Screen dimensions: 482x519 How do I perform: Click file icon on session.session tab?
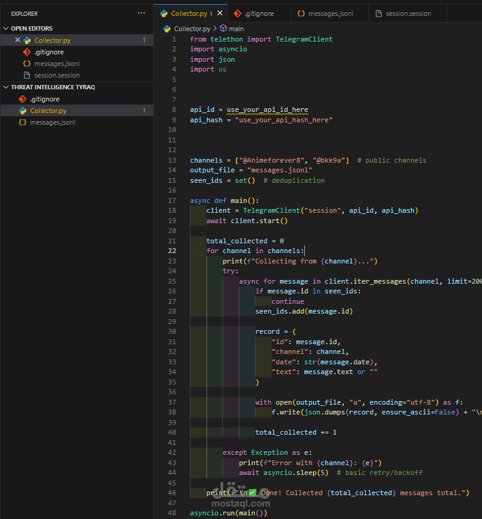[x=379, y=13]
